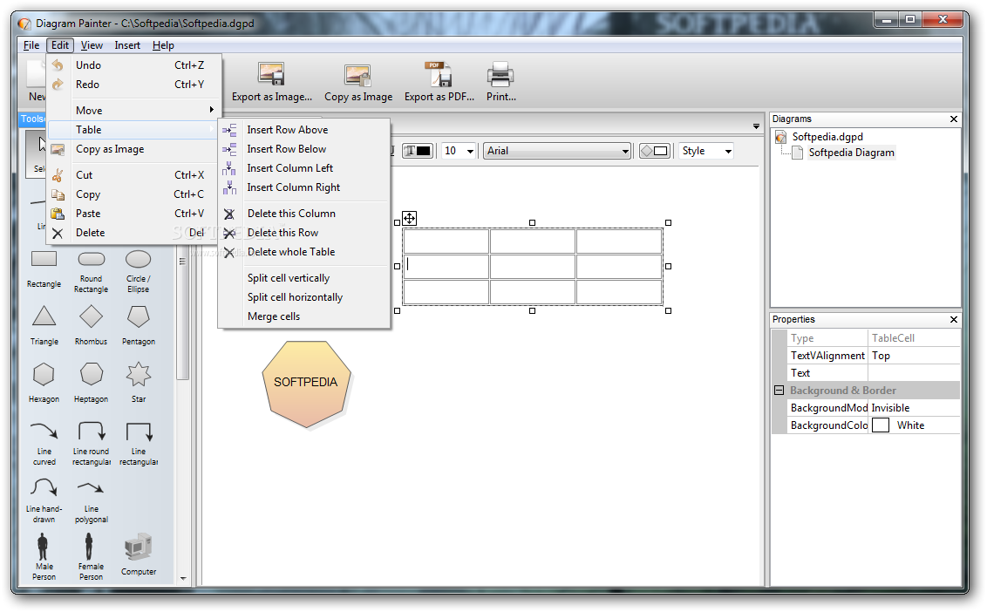Screen dimensions: 987x612
Task: Click the White BackgroundColor swatch
Action: point(881,425)
